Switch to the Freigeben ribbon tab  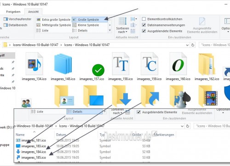pyautogui.click(x=13, y=12)
